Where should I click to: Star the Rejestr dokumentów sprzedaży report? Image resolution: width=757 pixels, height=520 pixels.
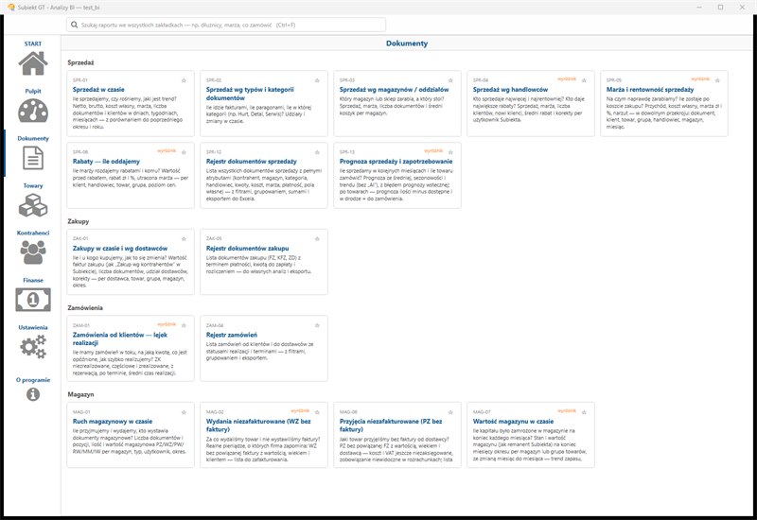coord(317,152)
